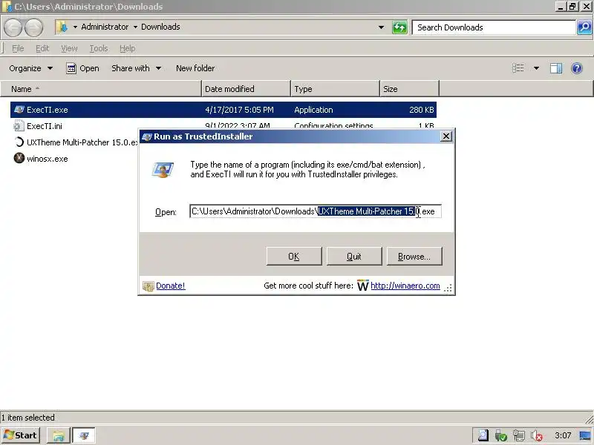Viewport: 594px width, 445px height.
Task: Click the Forward navigation arrow in Explorer
Action: point(33,27)
